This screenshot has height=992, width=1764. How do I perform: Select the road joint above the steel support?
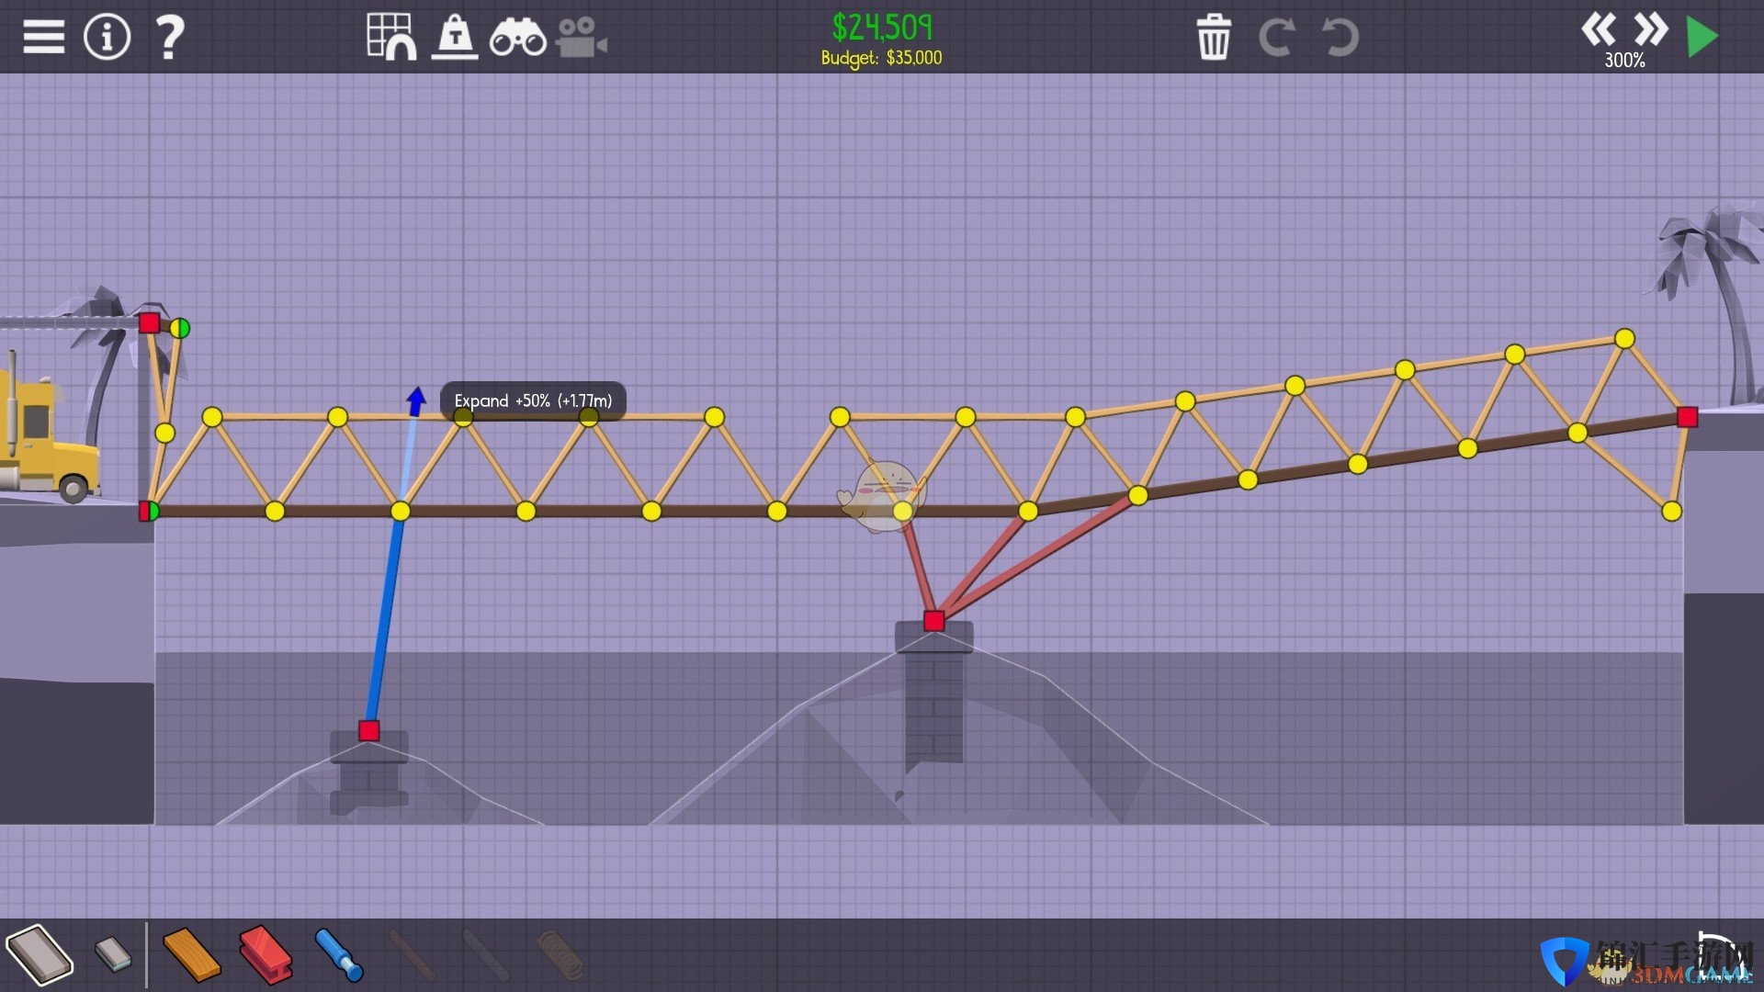[902, 511]
